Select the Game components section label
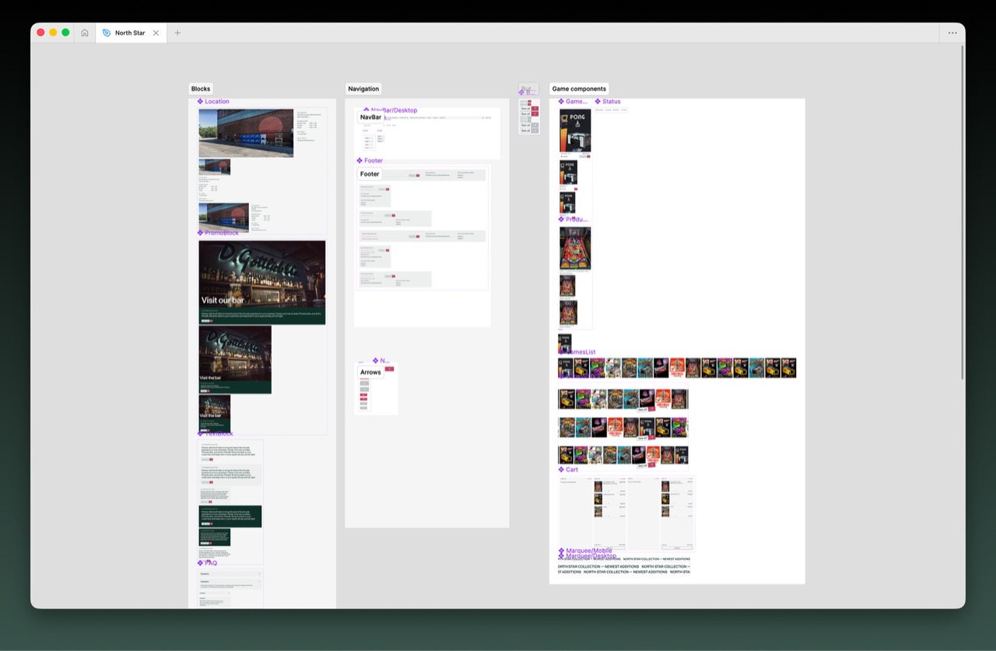 pyautogui.click(x=579, y=89)
